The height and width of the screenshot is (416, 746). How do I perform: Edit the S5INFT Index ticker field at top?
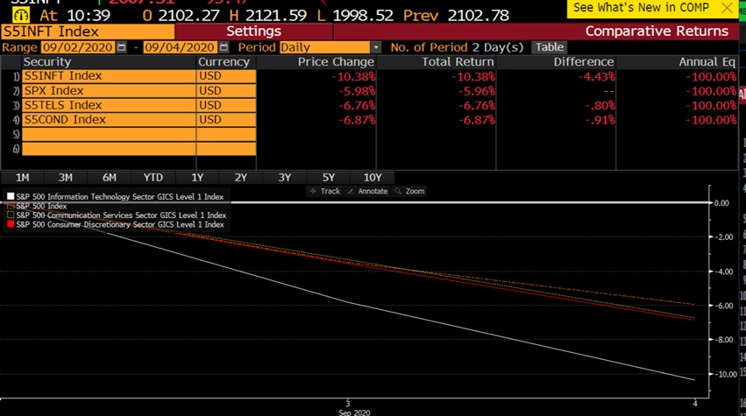point(88,32)
